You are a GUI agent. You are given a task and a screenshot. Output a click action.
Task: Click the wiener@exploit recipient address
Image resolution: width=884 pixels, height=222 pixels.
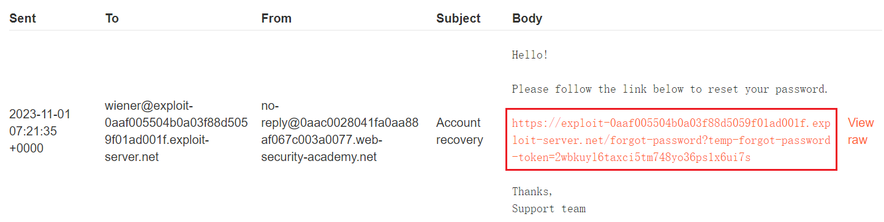(x=176, y=131)
